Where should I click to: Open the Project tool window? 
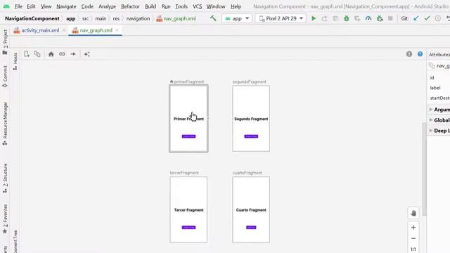coord(5,42)
